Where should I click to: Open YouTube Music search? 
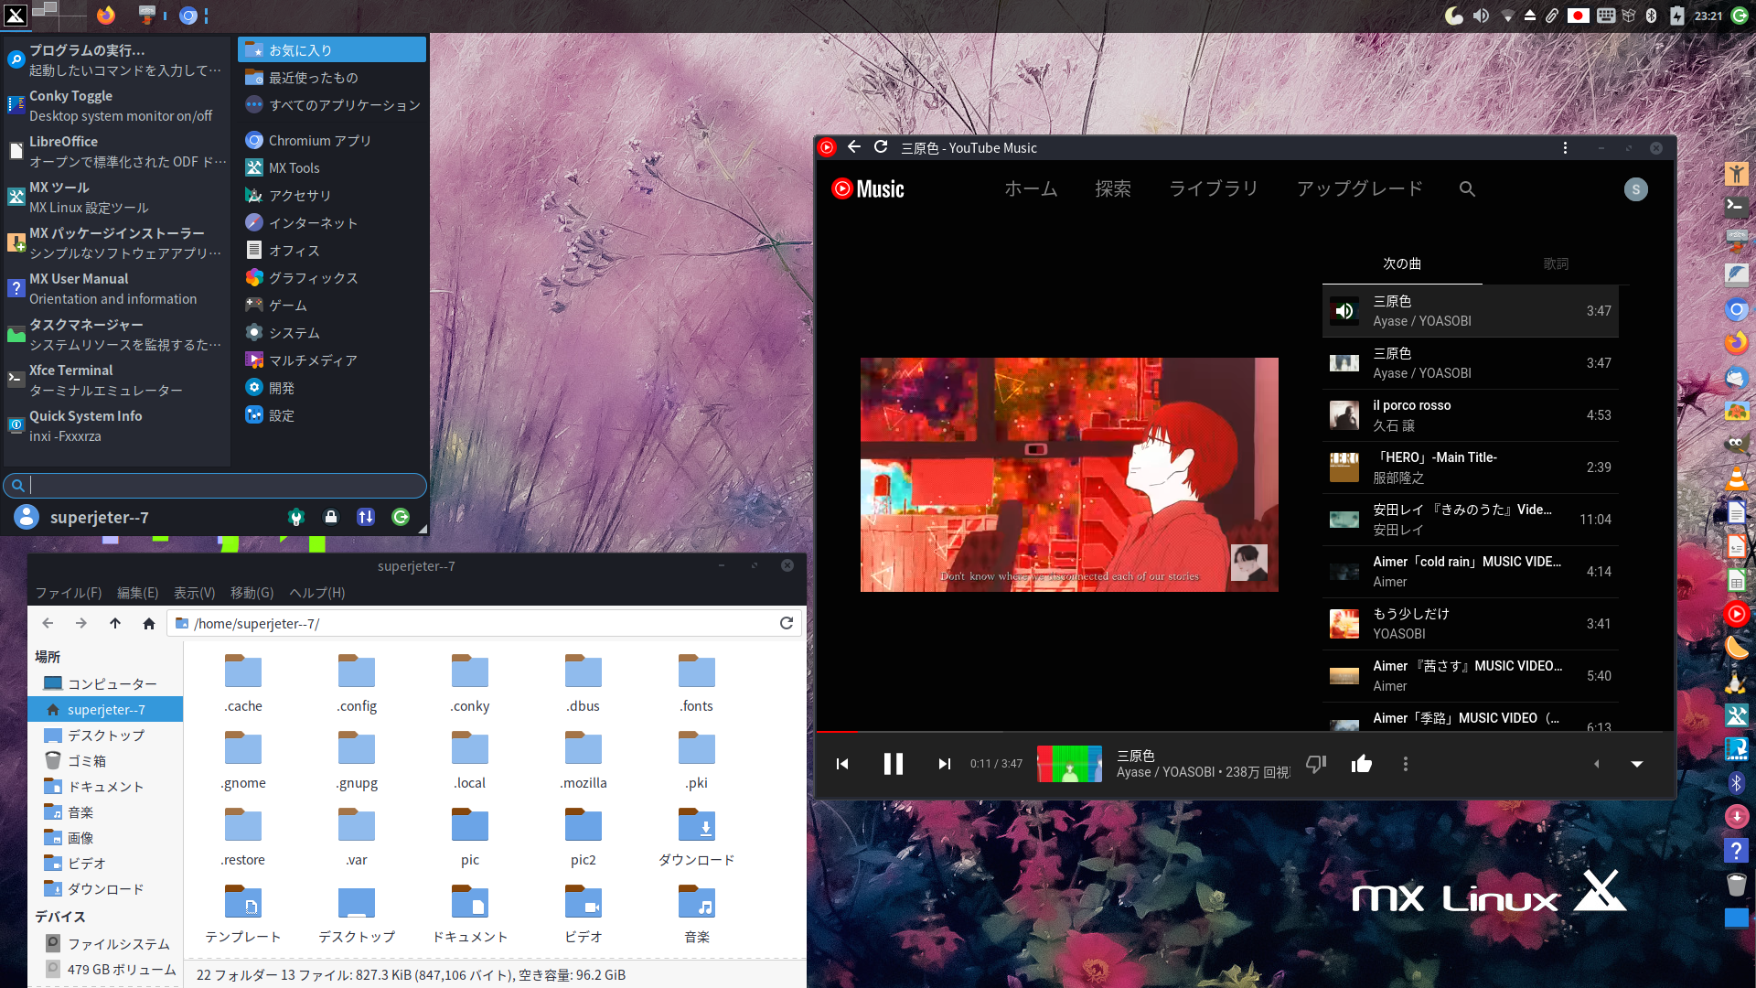coord(1467,188)
